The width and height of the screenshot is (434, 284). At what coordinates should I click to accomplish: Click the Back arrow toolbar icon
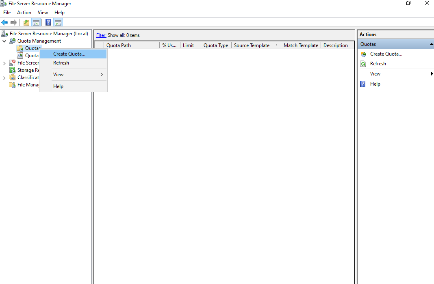pos(4,22)
